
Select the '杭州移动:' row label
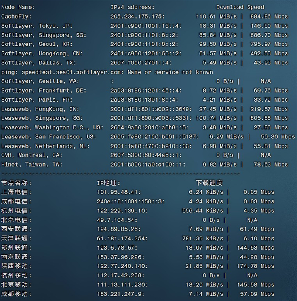click(16, 275)
